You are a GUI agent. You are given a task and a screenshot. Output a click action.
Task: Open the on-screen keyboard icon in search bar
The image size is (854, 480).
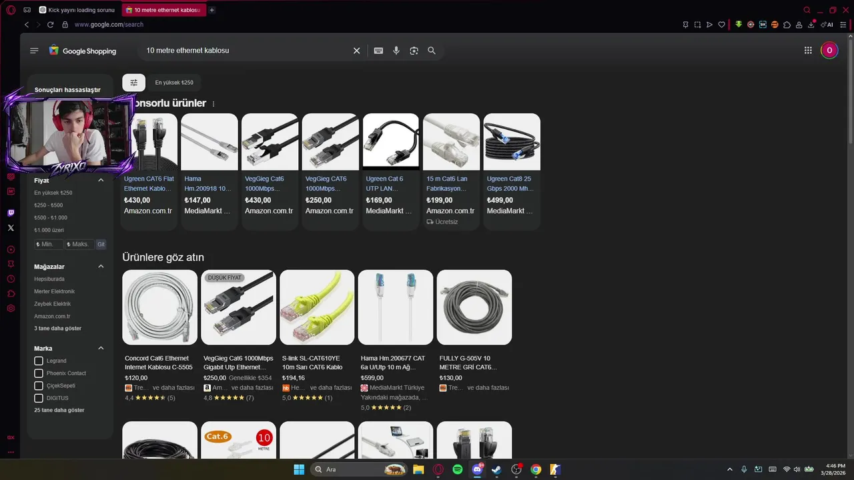coord(378,51)
